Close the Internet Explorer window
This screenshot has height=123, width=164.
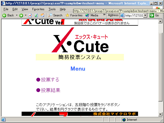[160, 3]
